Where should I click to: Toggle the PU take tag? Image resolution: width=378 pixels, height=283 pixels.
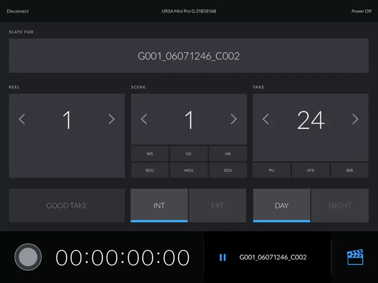click(x=272, y=170)
